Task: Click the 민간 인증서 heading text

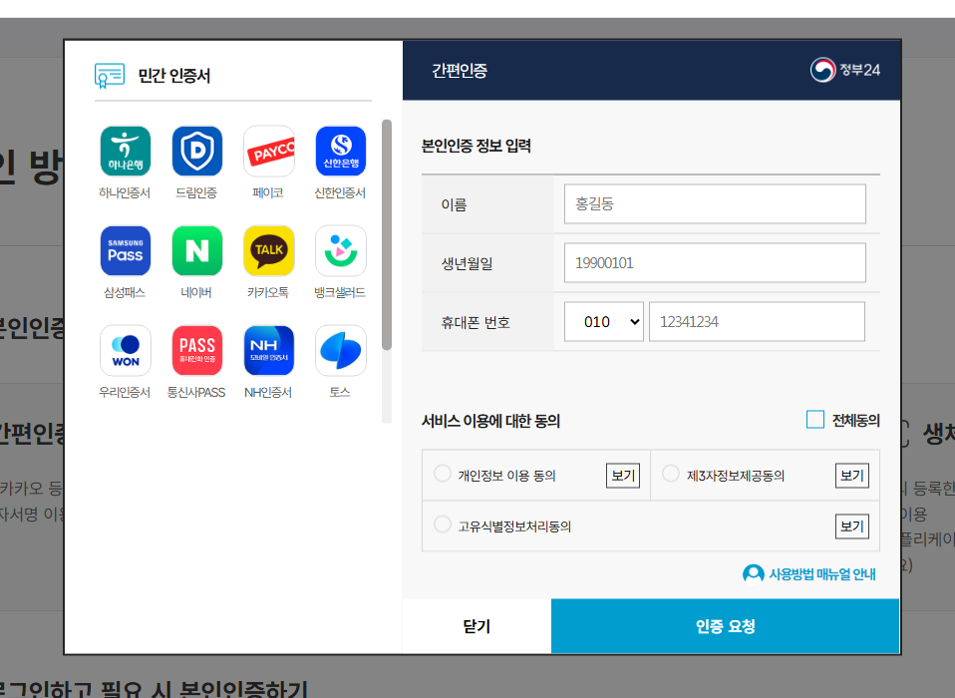Action: pos(174,76)
